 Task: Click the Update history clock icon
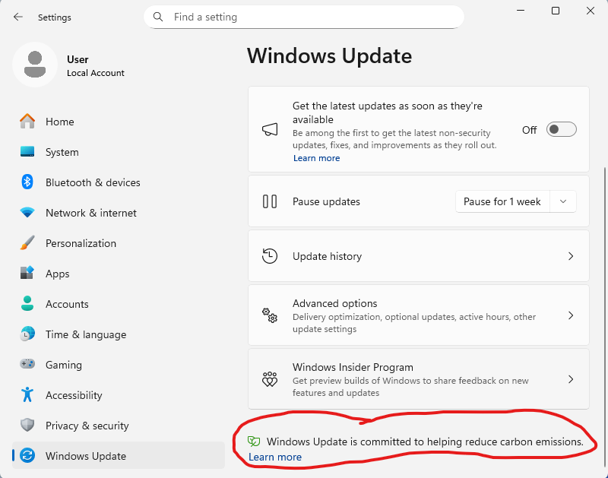pyautogui.click(x=270, y=256)
